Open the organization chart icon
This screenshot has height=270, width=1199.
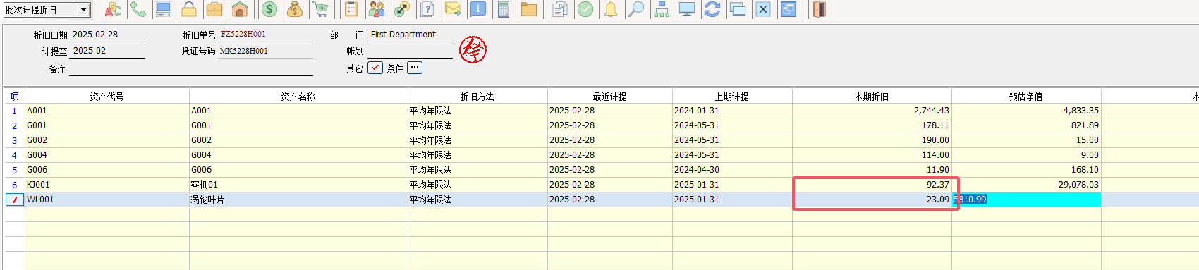pos(662,9)
